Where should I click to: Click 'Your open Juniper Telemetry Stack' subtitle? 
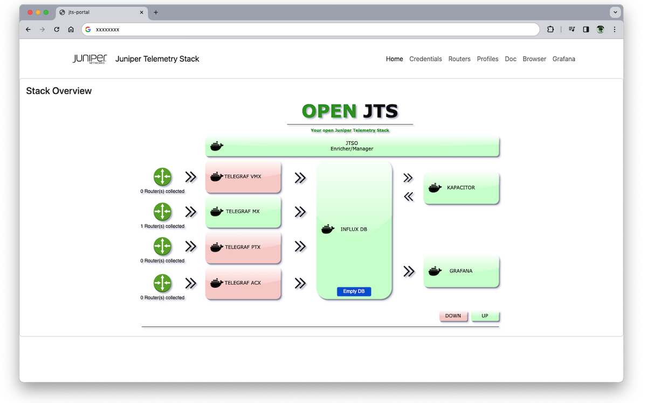pos(350,130)
